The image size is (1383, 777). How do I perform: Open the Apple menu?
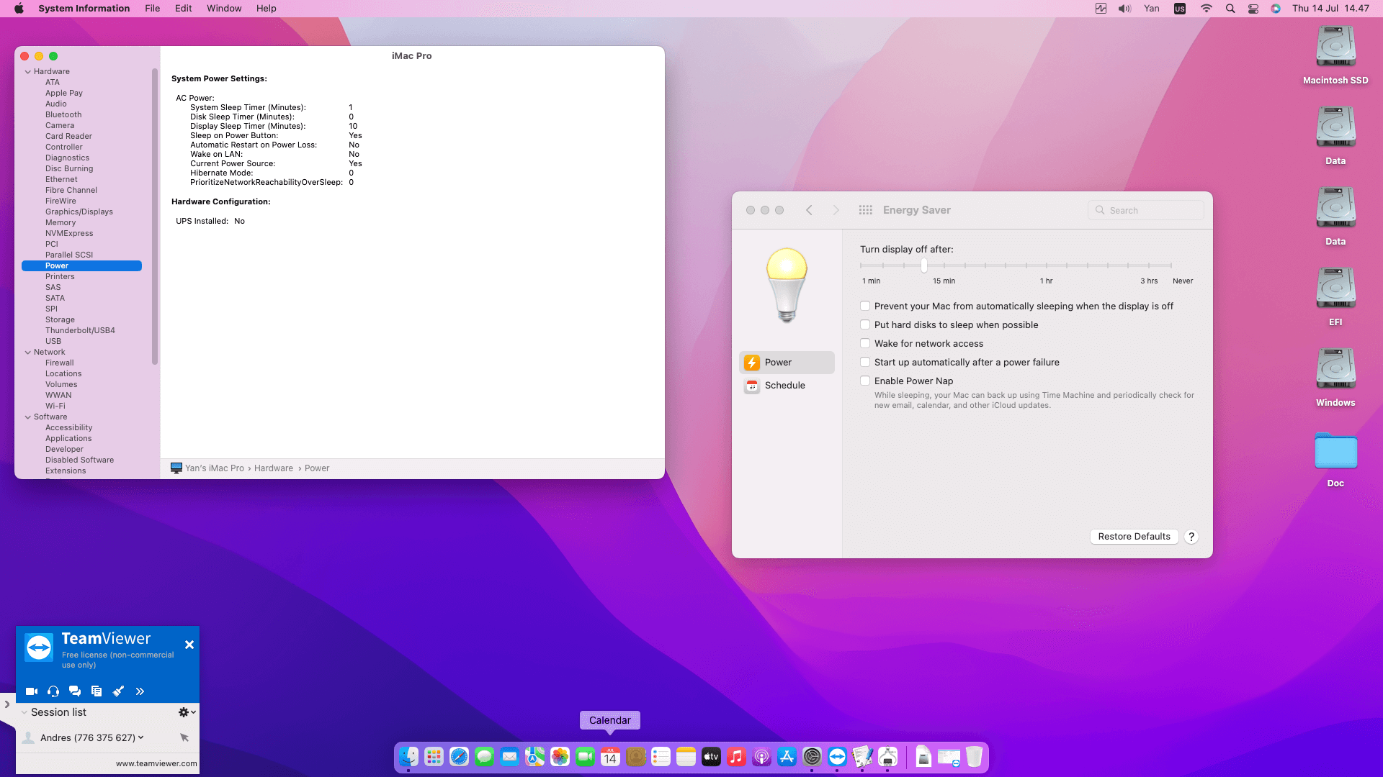pos(19,8)
